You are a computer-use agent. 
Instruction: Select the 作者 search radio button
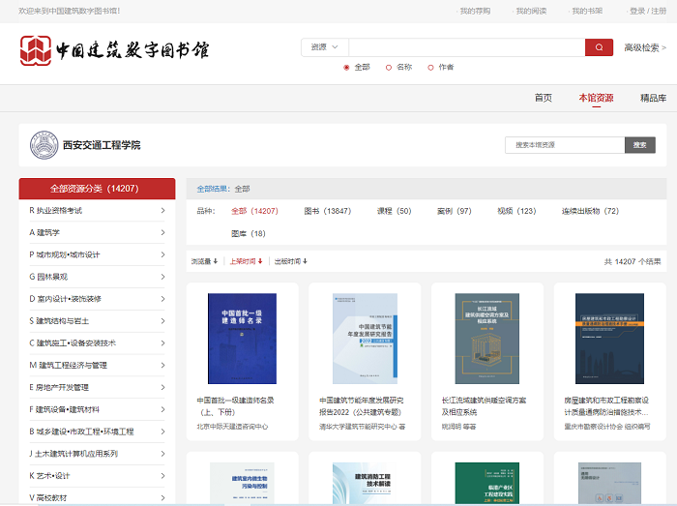tap(430, 68)
